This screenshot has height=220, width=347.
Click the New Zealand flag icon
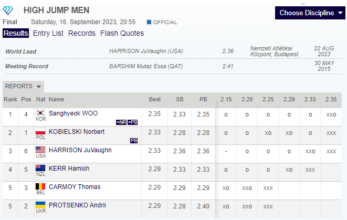click(40, 169)
